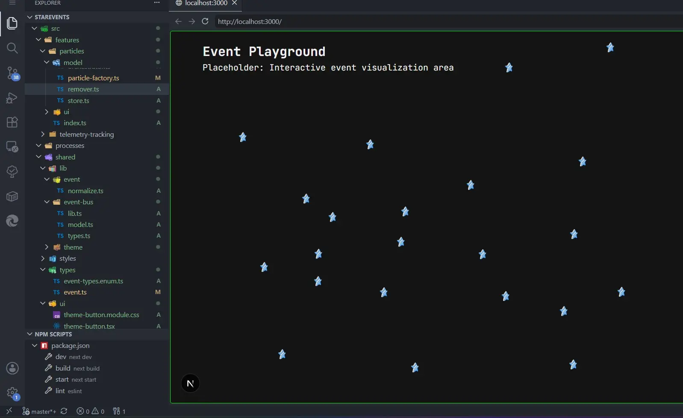Open theme-button.module.css file
This screenshot has height=418, width=683.
101,315
